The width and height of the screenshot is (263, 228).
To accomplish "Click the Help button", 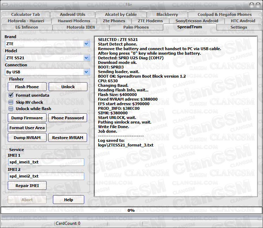I will 68,200.
